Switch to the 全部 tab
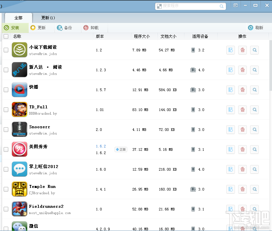Image resolution: width=272 pixels, height=231 pixels. (18, 18)
